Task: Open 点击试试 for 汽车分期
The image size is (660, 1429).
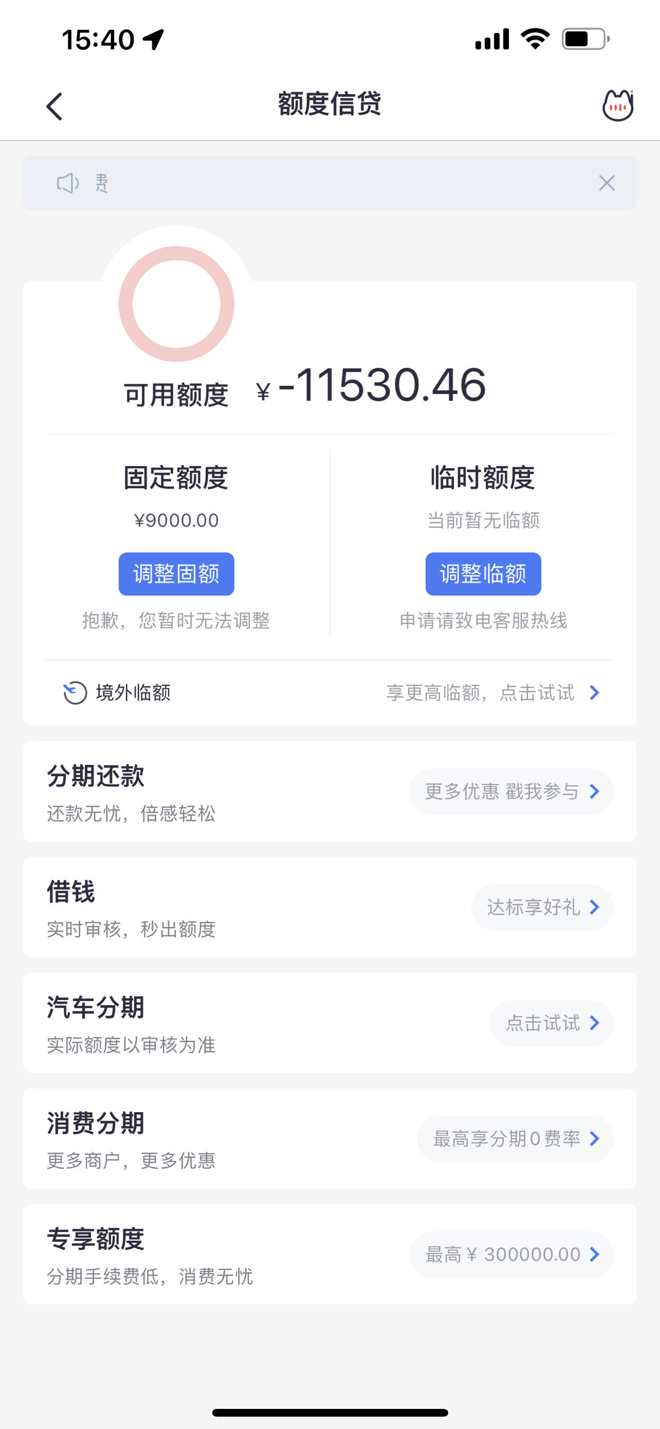Action: pyautogui.click(x=551, y=1023)
